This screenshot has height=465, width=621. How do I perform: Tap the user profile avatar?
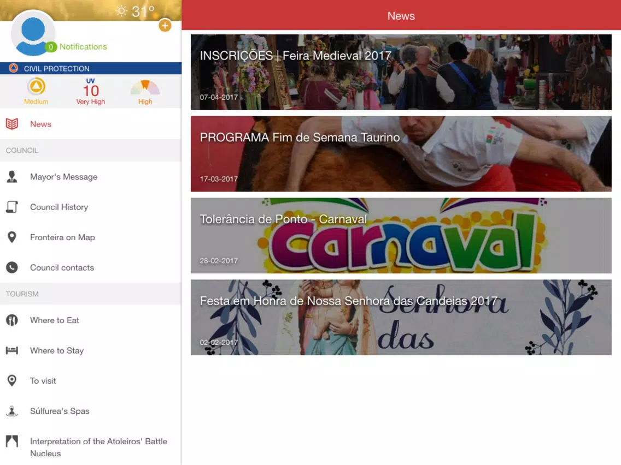pyautogui.click(x=33, y=34)
